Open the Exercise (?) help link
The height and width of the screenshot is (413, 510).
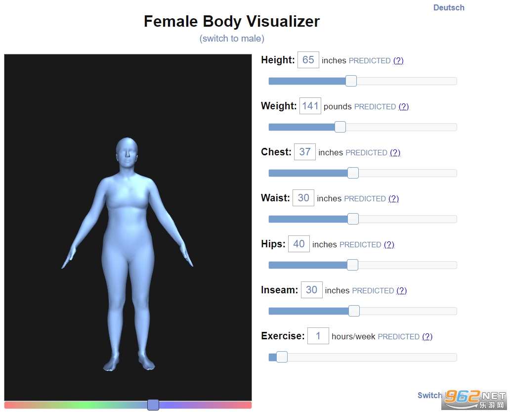pos(427,336)
